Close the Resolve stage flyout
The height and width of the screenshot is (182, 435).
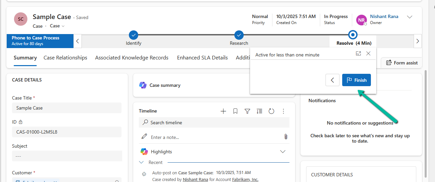coord(368,53)
